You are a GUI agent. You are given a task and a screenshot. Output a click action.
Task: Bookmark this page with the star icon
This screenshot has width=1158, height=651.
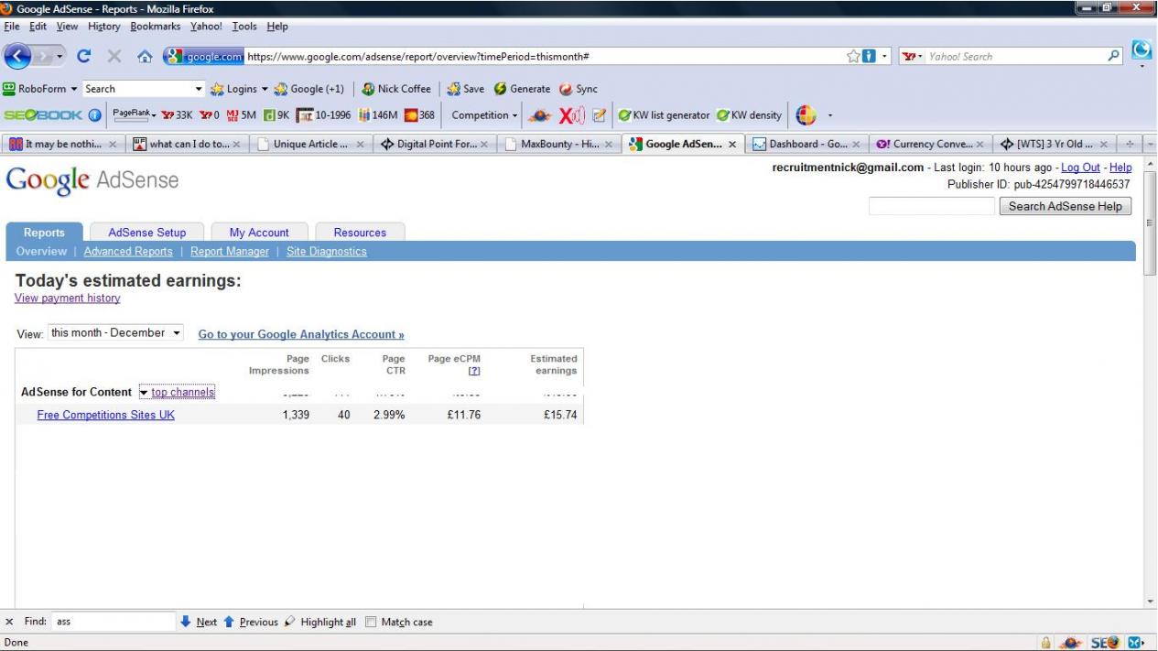tap(852, 56)
